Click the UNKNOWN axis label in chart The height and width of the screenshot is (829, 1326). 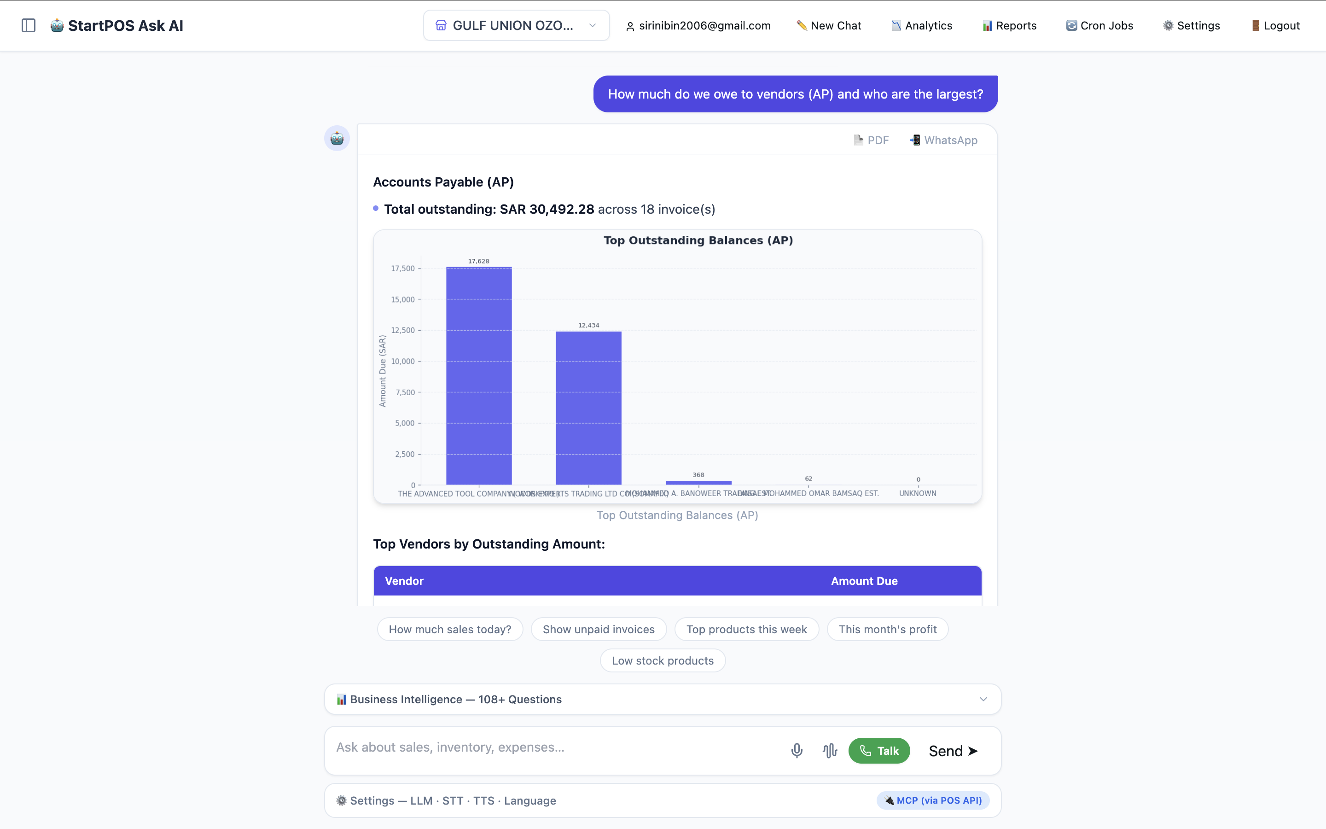click(x=918, y=493)
